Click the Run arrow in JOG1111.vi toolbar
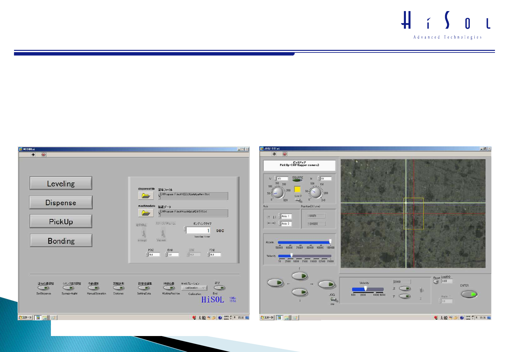Viewport: 509px width, 352px height. click(x=274, y=154)
